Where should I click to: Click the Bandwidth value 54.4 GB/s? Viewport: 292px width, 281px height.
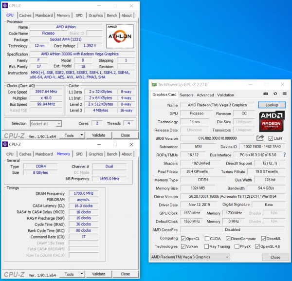tap(266, 188)
